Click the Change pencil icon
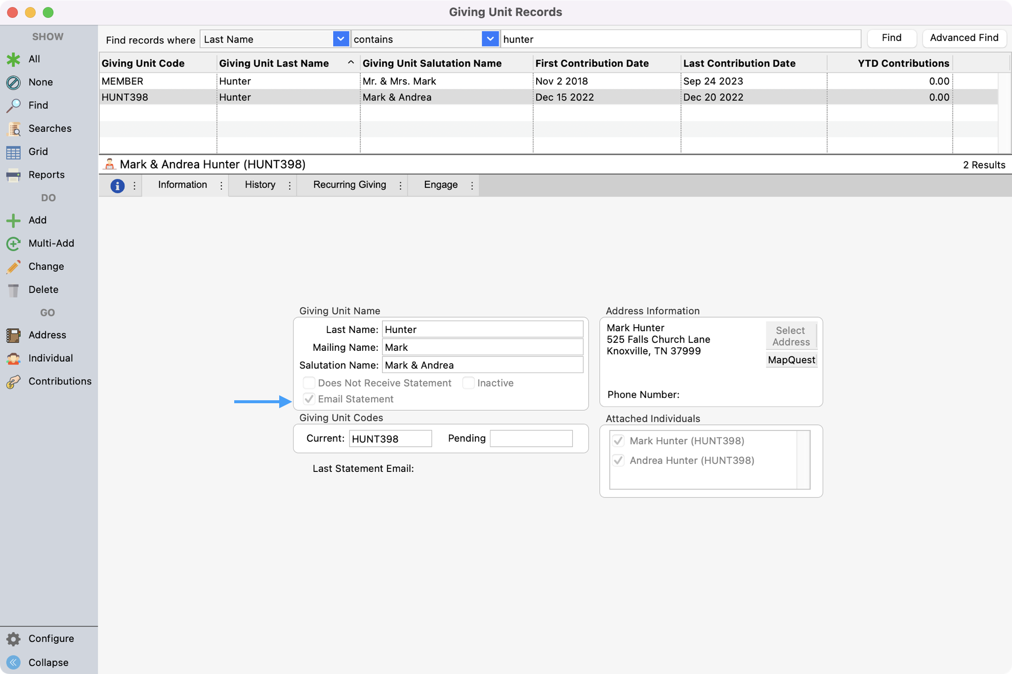The image size is (1012, 674). pyautogui.click(x=13, y=267)
